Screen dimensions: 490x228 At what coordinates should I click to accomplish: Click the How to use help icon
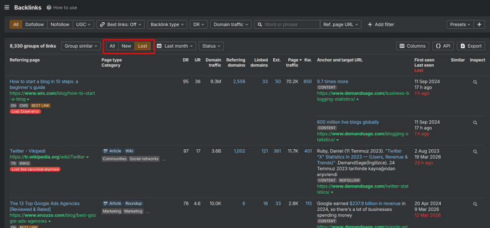(49, 8)
